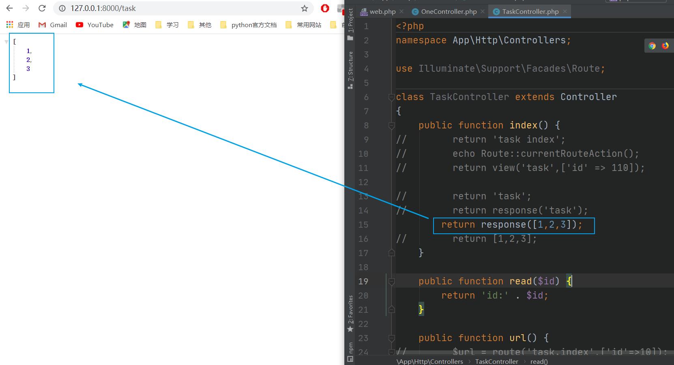
Task: Fold the url() function at line 23
Action: [391, 338]
